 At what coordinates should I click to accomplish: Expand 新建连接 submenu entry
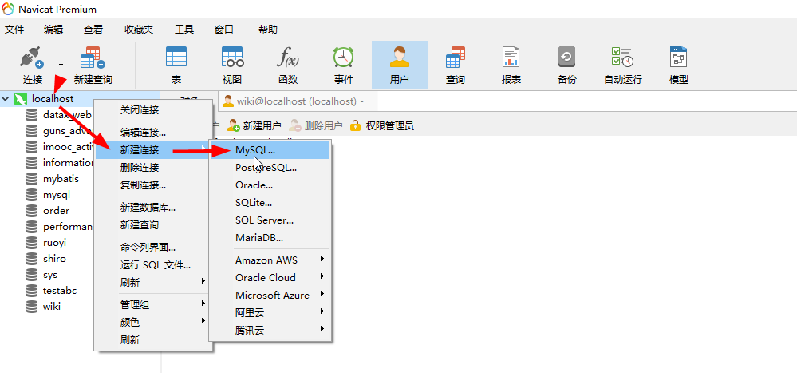(153, 150)
